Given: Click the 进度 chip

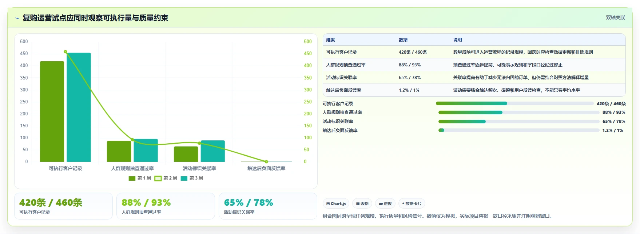Looking at the screenshot, I should 385,204.
